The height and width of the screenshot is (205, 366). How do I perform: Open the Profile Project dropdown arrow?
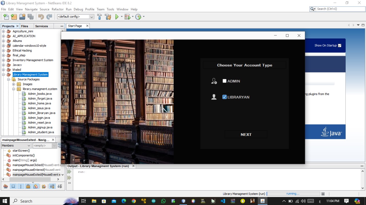144,17
